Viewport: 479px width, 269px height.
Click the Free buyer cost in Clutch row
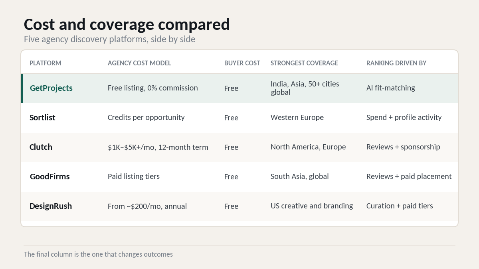point(231,147)
